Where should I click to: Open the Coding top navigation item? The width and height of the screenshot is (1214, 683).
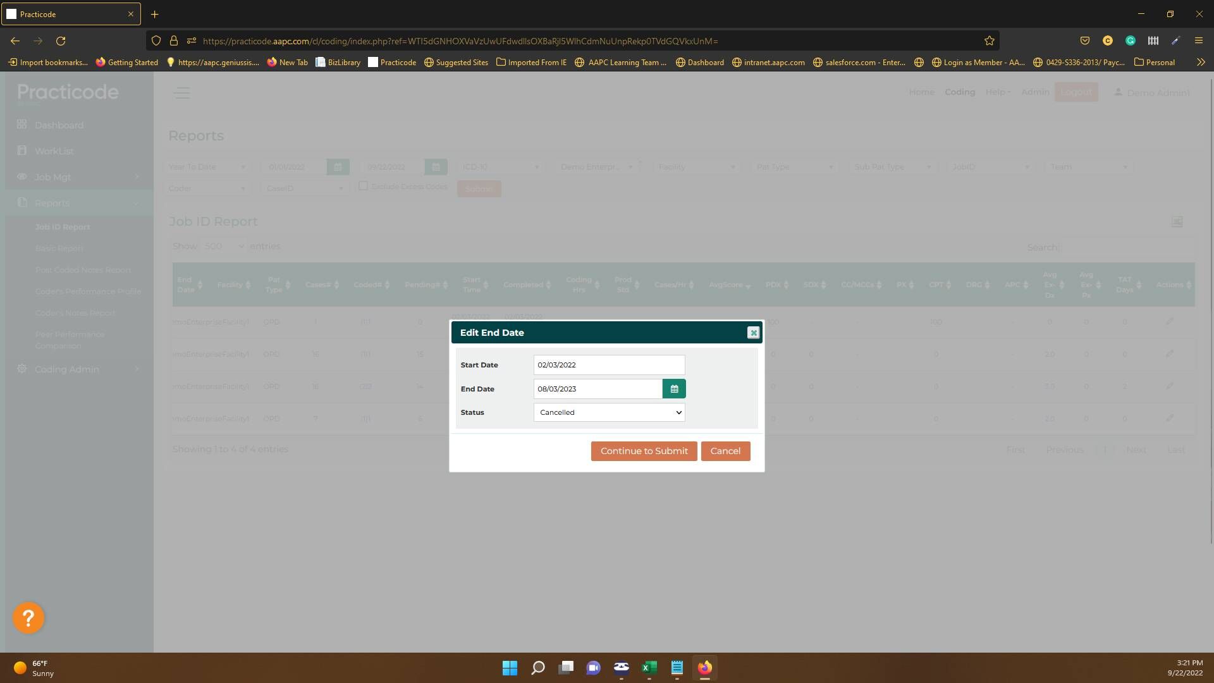(x=960, y=92)
